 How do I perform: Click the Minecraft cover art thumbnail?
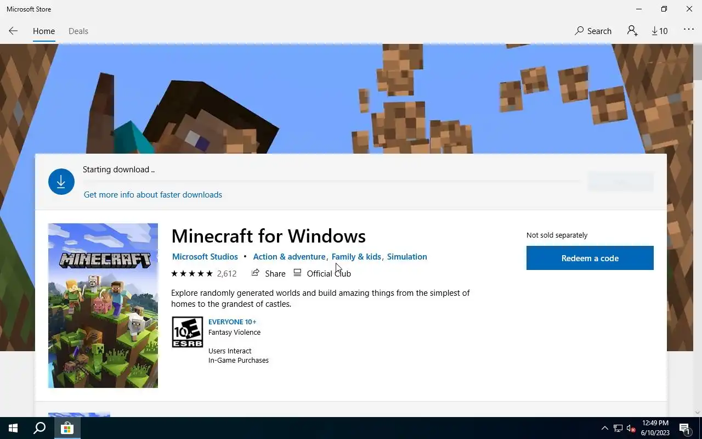click(103, 306)
